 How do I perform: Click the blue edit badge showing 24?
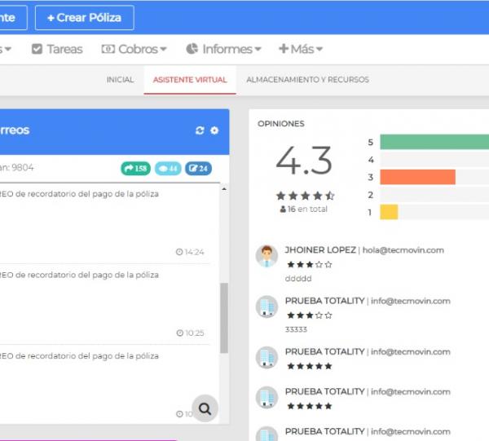(198, 169)
